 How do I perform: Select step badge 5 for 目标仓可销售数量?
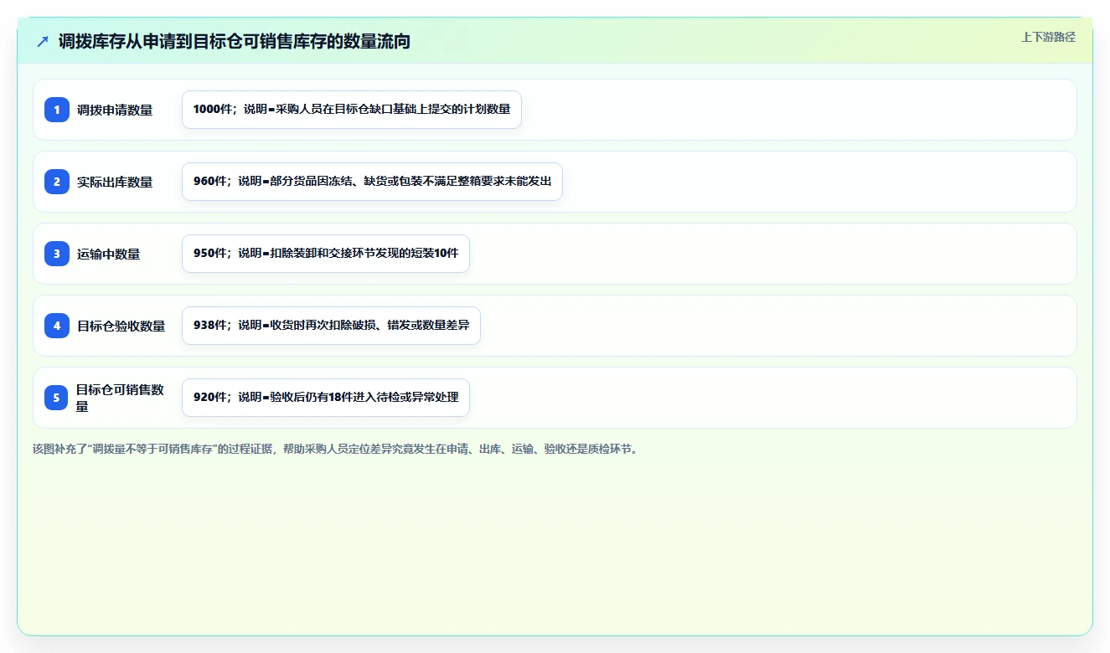[57, 398]
